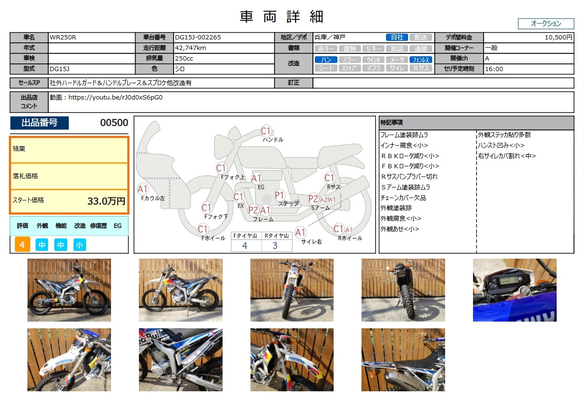Open the YouTube video link in the comment

pos(116,97)
